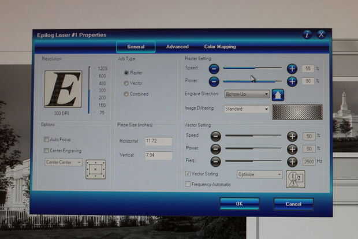
Task: Decrease raster power with the minus button
Action: click(214, 81)
